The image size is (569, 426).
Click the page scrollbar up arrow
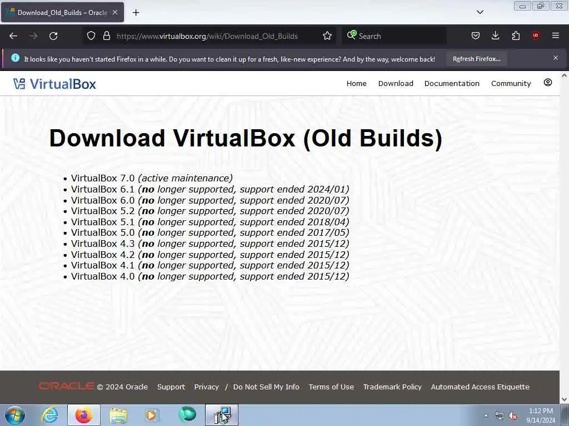(564, 75)
